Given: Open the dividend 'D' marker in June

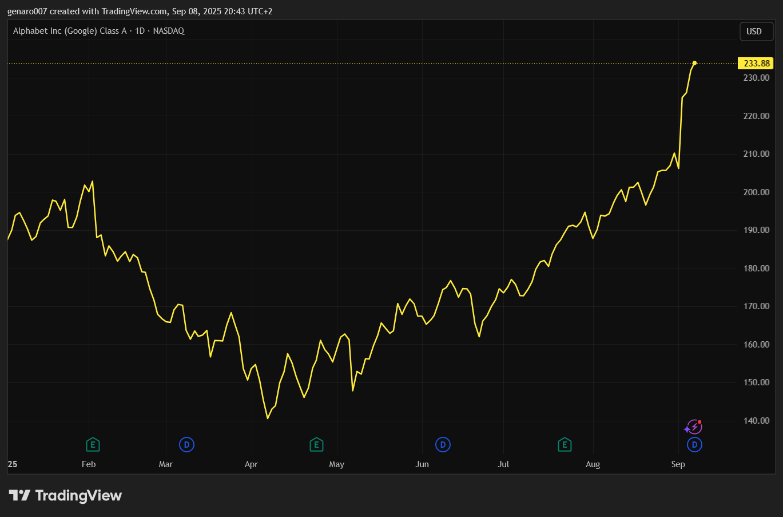Looking at the screenshot, I should click(x=443, y=444).
